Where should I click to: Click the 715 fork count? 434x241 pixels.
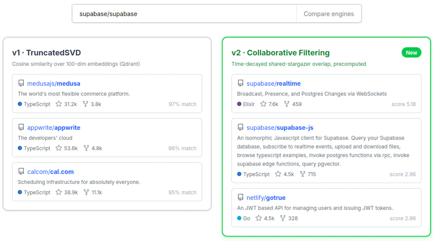312,174
